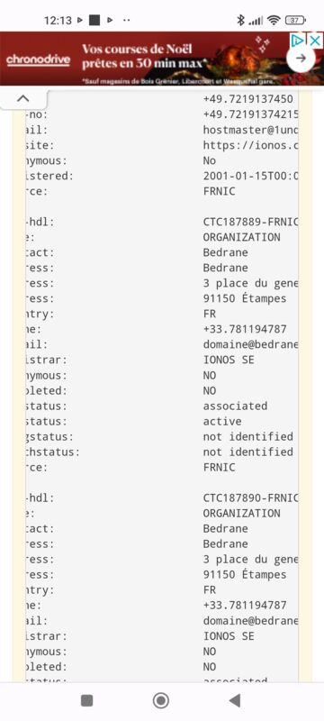
Task: Tap the Android home circle button
Action: click(x=161, y=700)
